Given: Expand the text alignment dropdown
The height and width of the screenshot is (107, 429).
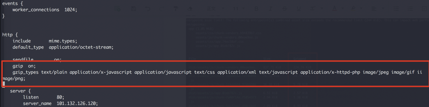Looking at the screenshot, I should click(376, 9).
